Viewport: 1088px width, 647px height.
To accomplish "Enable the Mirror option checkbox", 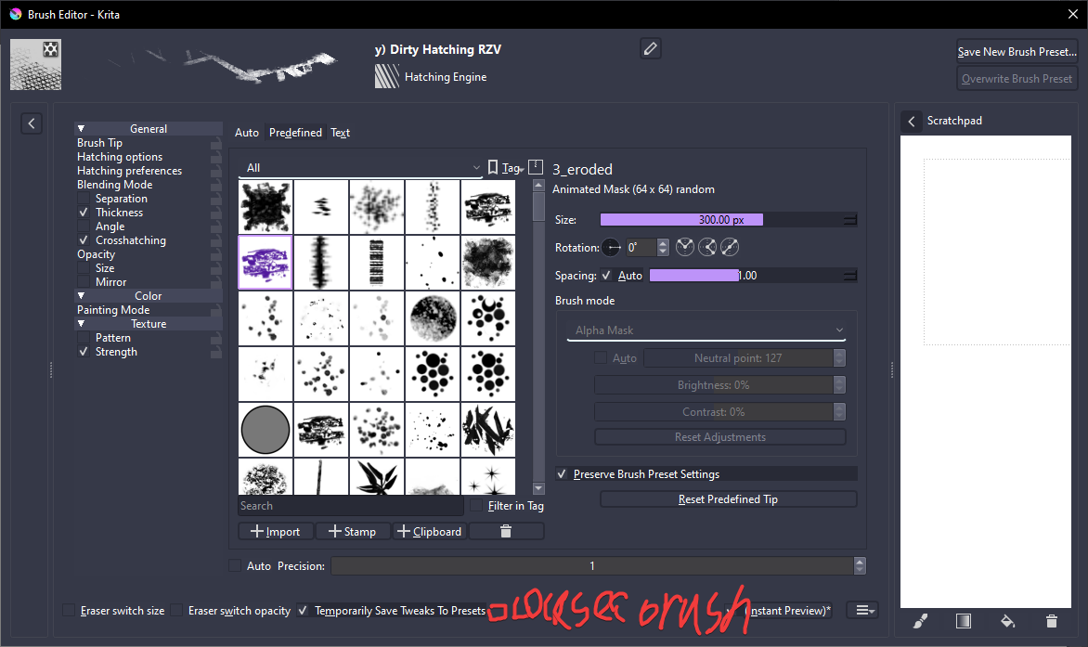I will [84, 281].
